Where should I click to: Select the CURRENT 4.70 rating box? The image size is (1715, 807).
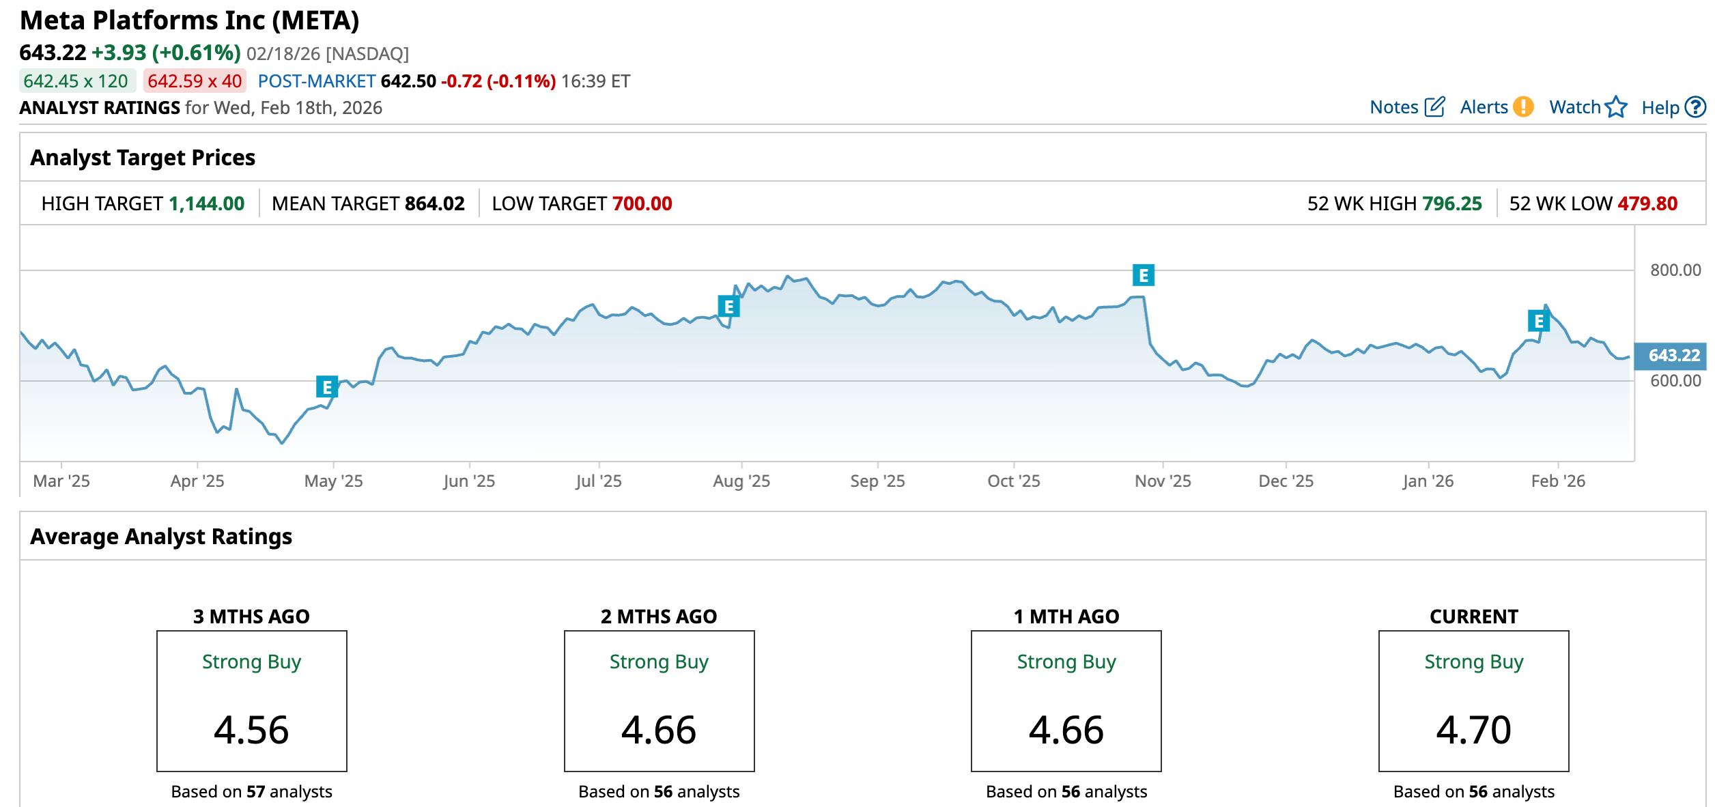pyautogui.click(x=1473, y=701)
